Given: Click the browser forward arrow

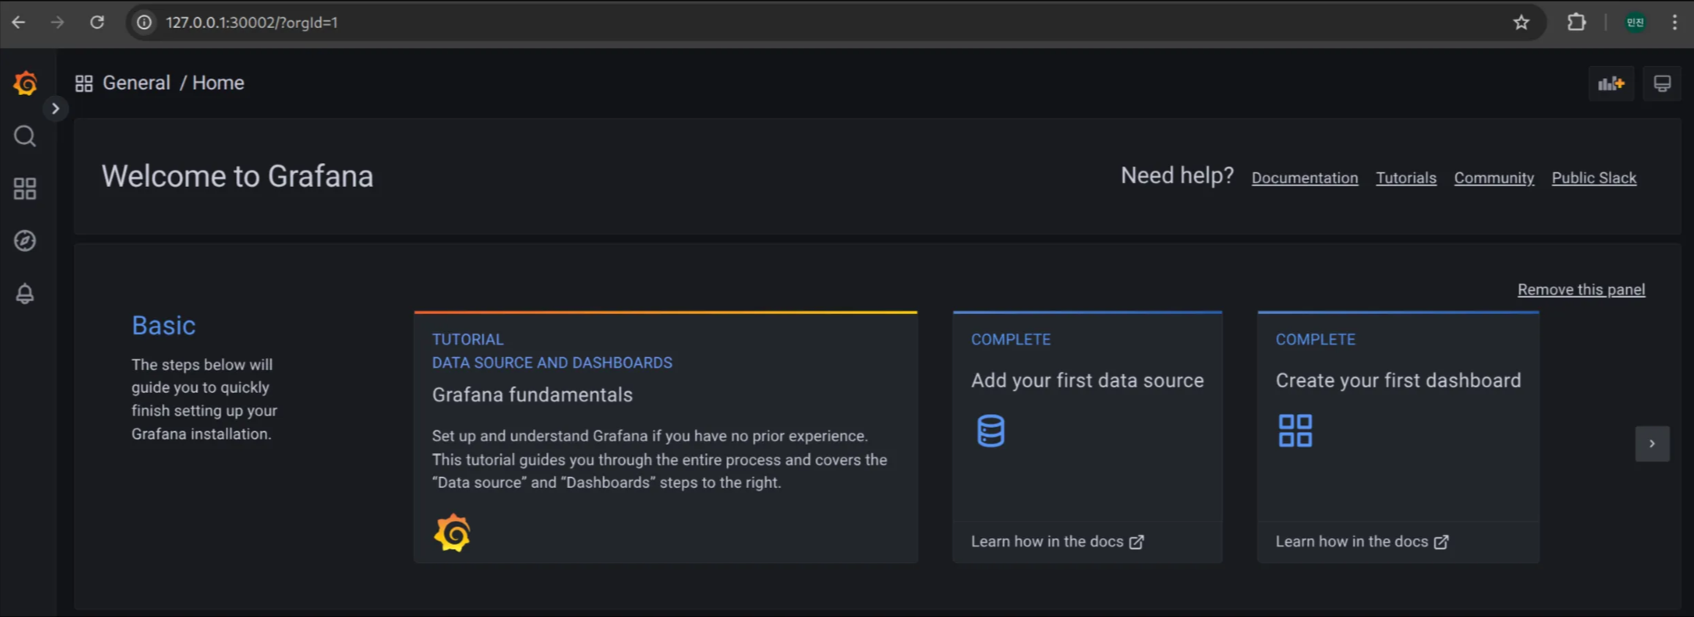Looking at the screenshot, I should tap(58, 23).
